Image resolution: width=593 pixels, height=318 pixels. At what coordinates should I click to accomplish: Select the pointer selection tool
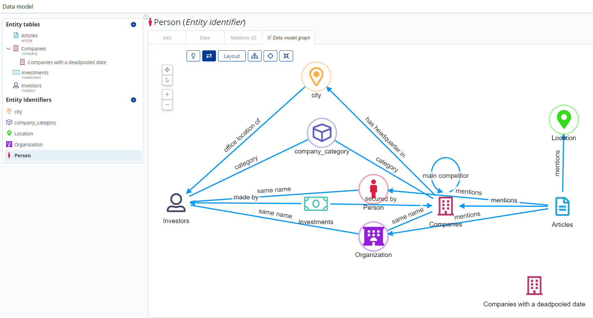click(x=167, y=80)
